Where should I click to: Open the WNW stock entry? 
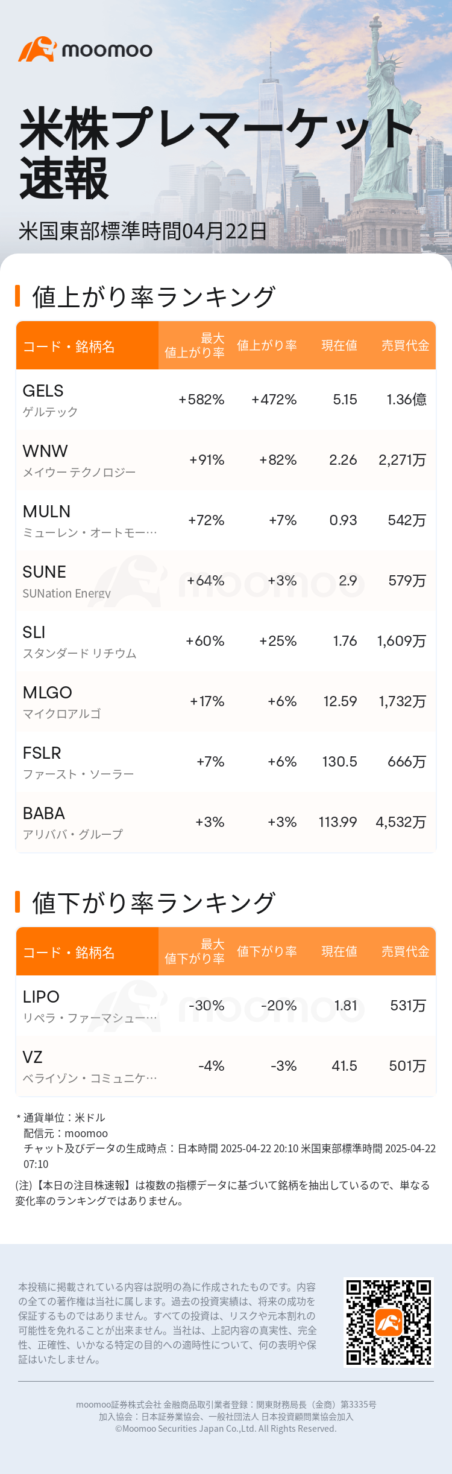(225, 460)
